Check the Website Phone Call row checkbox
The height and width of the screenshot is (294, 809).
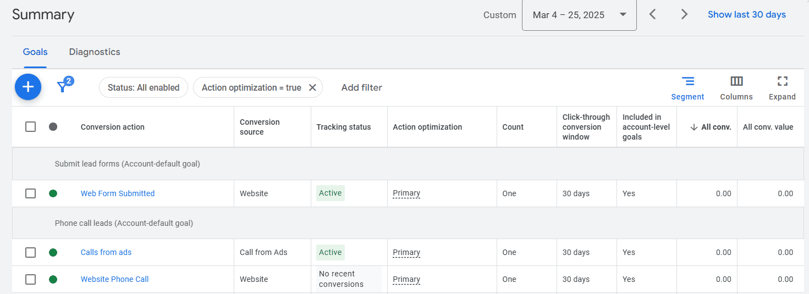[x=31, y=279]
